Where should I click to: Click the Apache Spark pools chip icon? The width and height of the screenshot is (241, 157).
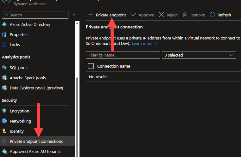(4, 78)
